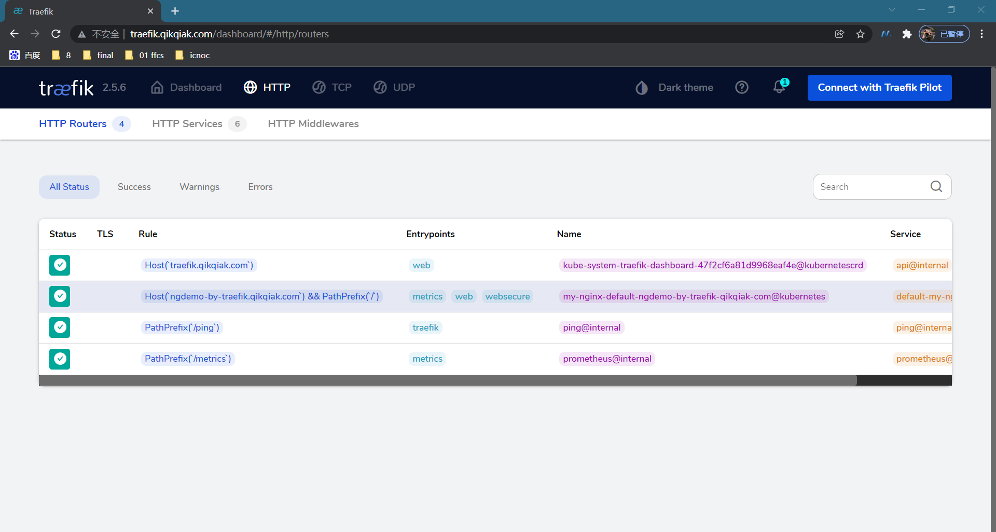Click the Service column header
996x532 pixels.
point(905,234)
